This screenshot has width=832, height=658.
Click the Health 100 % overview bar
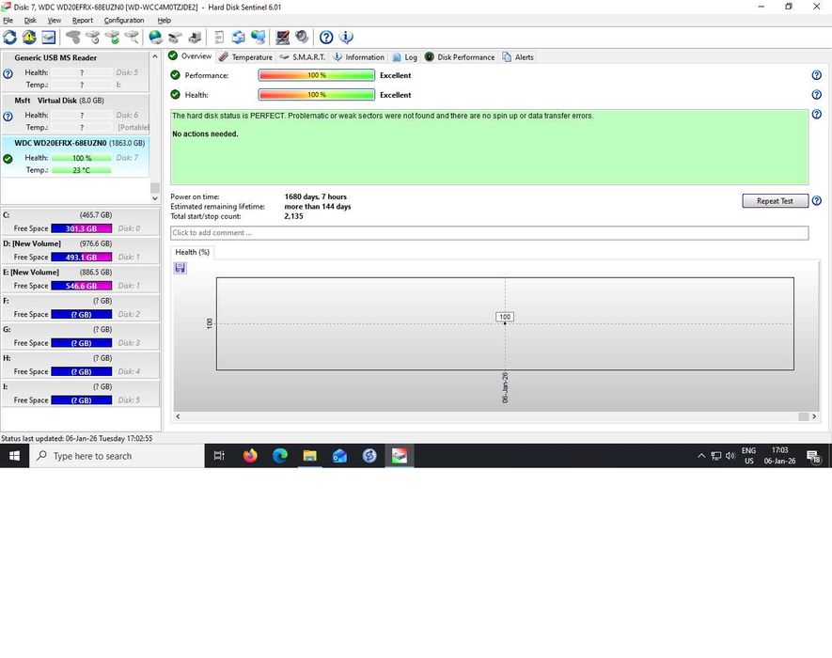pyautogui.click(x=316, y=95)
